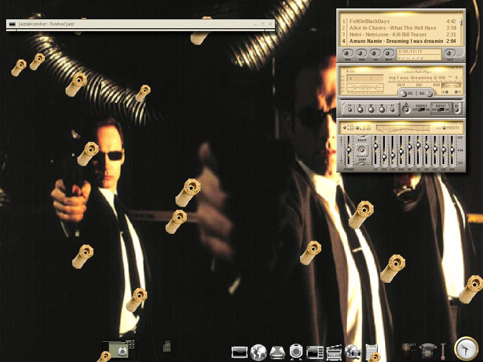Screen dimensions: 483x362
Task: Click the 14K equalizer slider
Action: tap(443, 150)
